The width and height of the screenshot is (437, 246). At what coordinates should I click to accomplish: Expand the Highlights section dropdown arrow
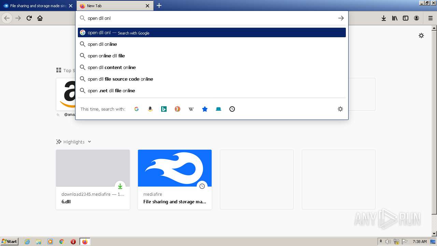[x=89, y=142]
